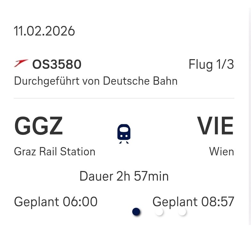Click the Austrian Airlines red logo
This screenshot has width=251, height=226.
coord(21,64)
